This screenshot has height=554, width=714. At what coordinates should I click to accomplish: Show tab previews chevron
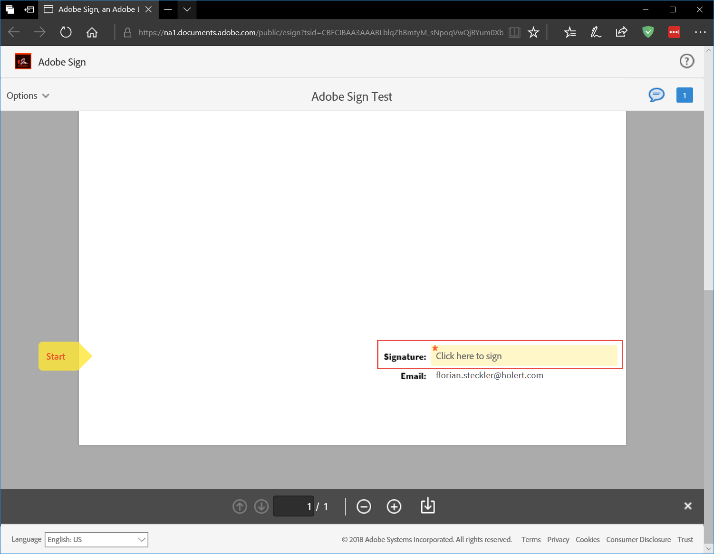pyautogui.click(x=187, y=10)
